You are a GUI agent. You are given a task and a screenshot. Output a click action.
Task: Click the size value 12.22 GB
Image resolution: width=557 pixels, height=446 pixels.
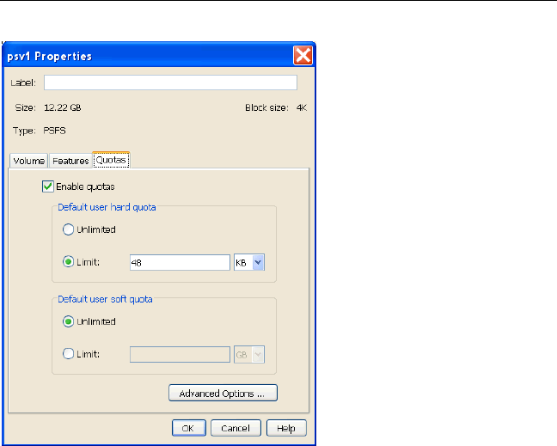pyautogui.click(x=63, y=107)
